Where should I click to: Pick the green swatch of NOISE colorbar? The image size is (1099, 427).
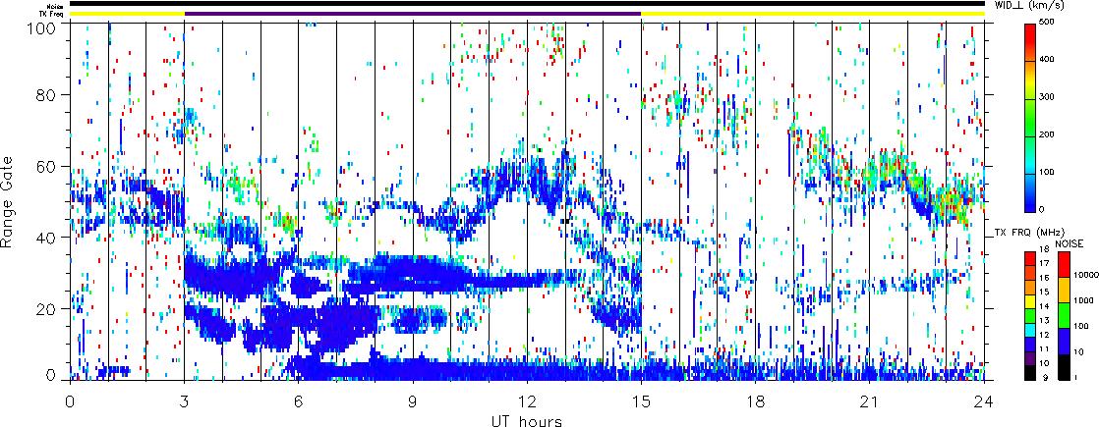[x=1064, y=316]
